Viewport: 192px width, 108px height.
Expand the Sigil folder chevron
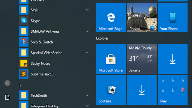click(87, 10)
